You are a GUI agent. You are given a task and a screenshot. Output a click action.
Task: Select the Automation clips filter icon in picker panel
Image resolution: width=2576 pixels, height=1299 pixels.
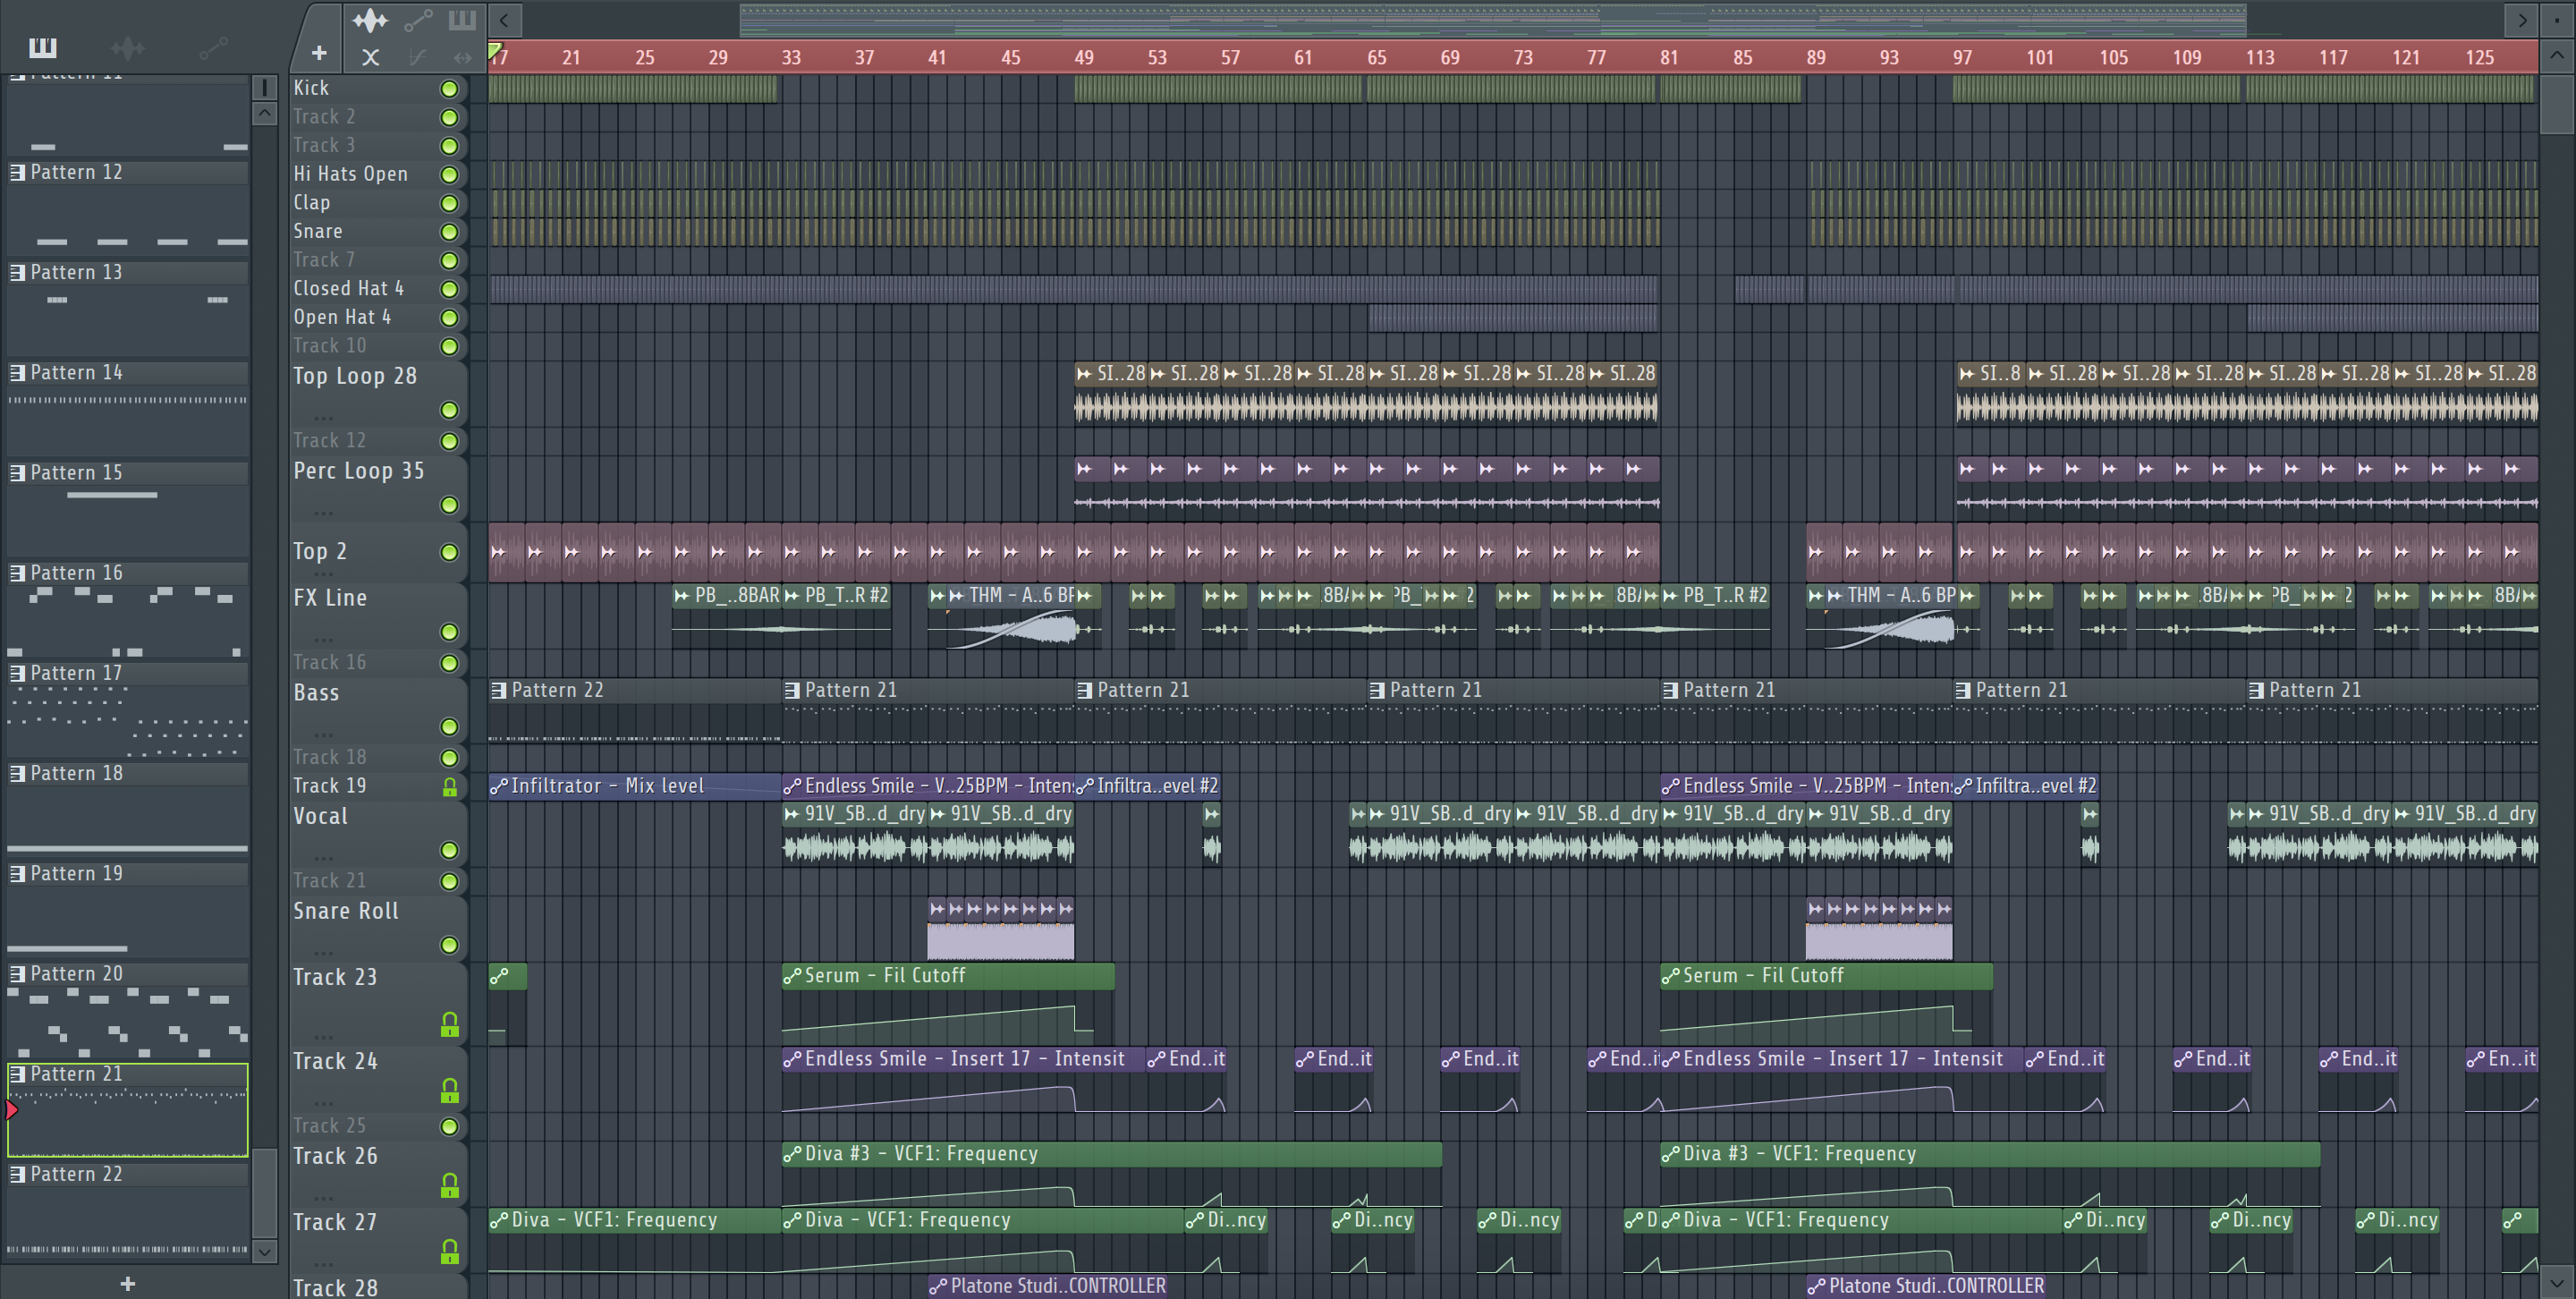[x=213, y=47]
